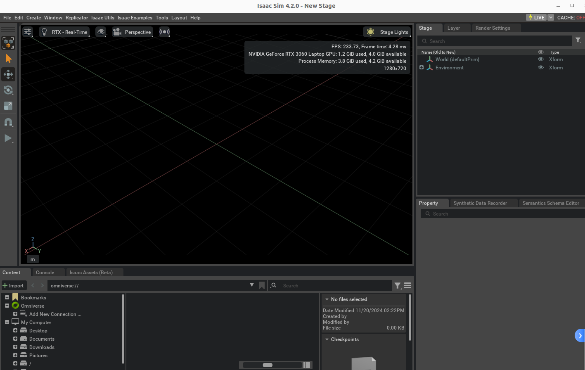Click the m units indicator in viewport
This screenshot has width=585, height=370.
pyautogui.click(x=33, y=259)
